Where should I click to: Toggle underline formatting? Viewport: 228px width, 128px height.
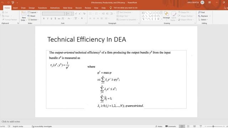click(51, 18)
